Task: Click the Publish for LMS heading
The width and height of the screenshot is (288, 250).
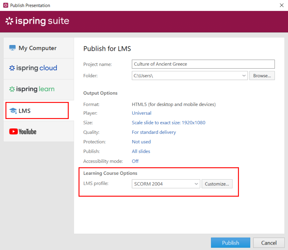Action: tap(107, 49)
